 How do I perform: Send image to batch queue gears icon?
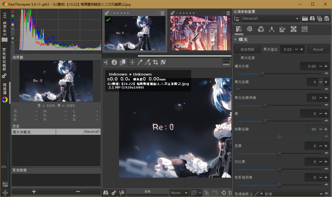(x=114, y=193)
